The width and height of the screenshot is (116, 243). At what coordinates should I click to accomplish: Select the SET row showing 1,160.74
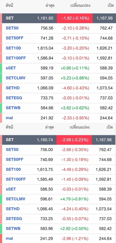point(58,140)
